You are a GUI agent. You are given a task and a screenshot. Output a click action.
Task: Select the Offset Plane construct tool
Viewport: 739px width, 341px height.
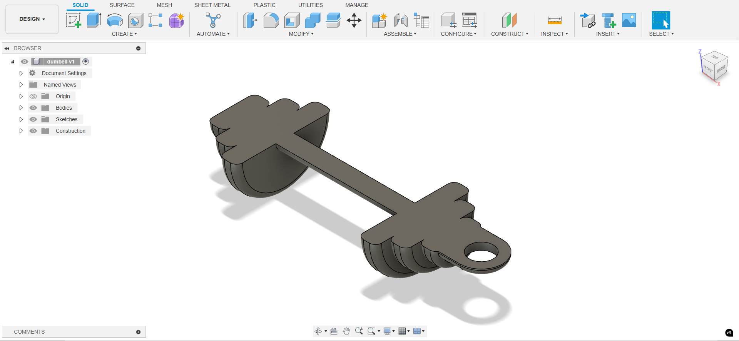pos(510,20)
